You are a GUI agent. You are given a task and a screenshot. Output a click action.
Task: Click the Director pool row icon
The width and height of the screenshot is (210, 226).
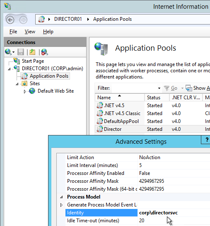[100, 129]
